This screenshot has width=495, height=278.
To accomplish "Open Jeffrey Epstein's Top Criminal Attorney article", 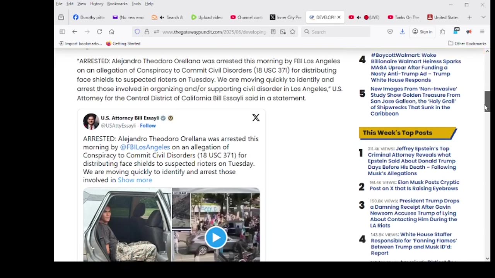I will pyautogui.click(x=413, y=161).
